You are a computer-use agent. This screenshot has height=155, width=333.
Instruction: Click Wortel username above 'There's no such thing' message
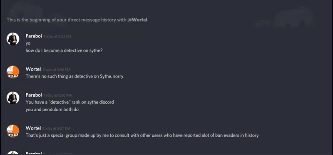(33, 69)
